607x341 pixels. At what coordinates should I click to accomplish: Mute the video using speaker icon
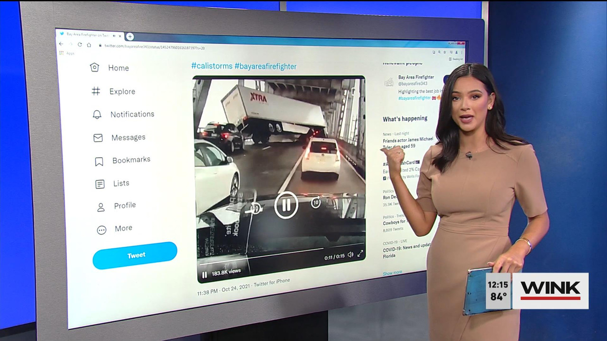[x=350, y=255]
